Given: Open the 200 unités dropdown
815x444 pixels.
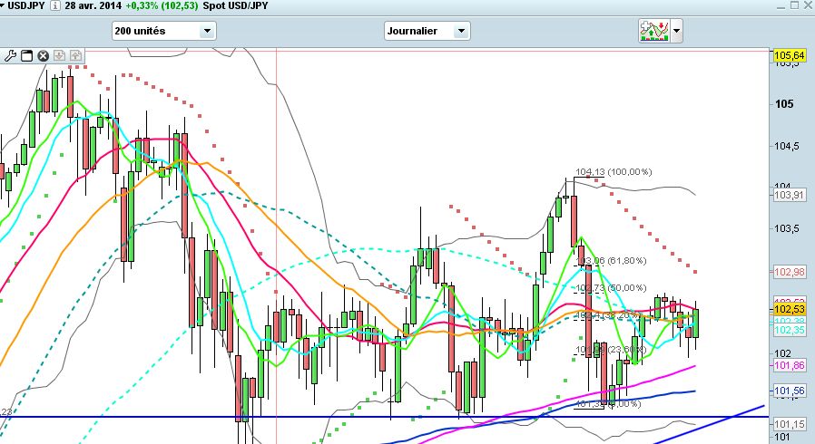Looking at the screenshot, I should [x=163, y=31].
